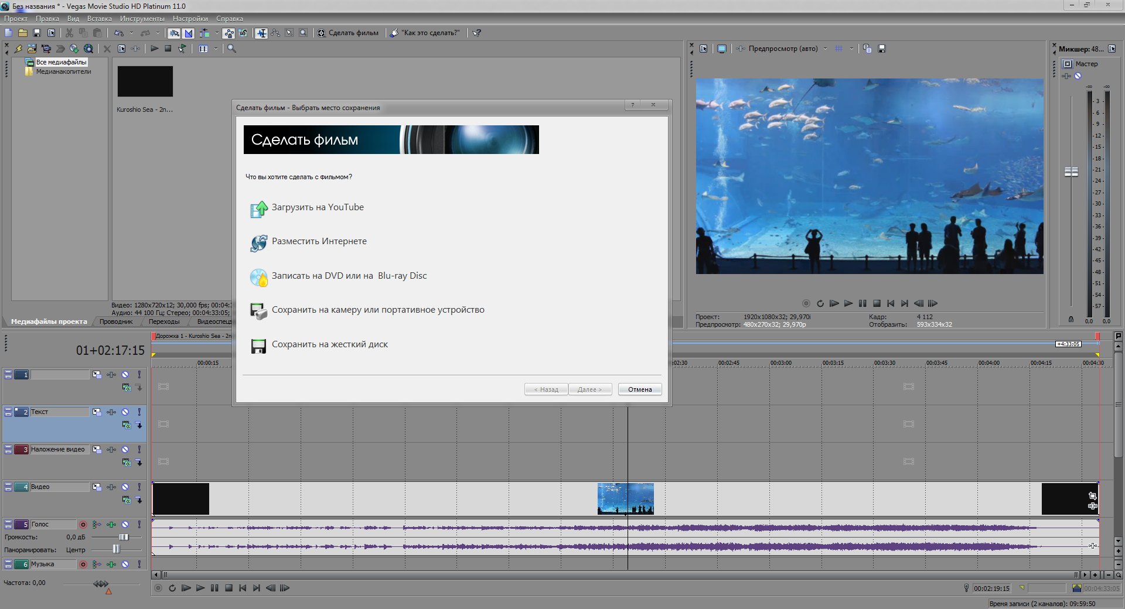
Task: Toggle the Enable Snapping icon
Action: (174, 33)
